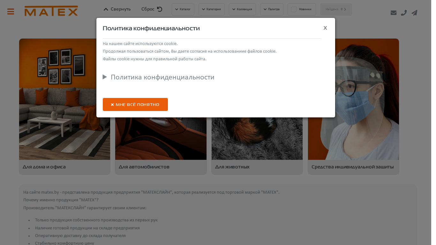This screenshot has width=436, height=245.
Task: Click the envelope email icon
Action: 394,13
